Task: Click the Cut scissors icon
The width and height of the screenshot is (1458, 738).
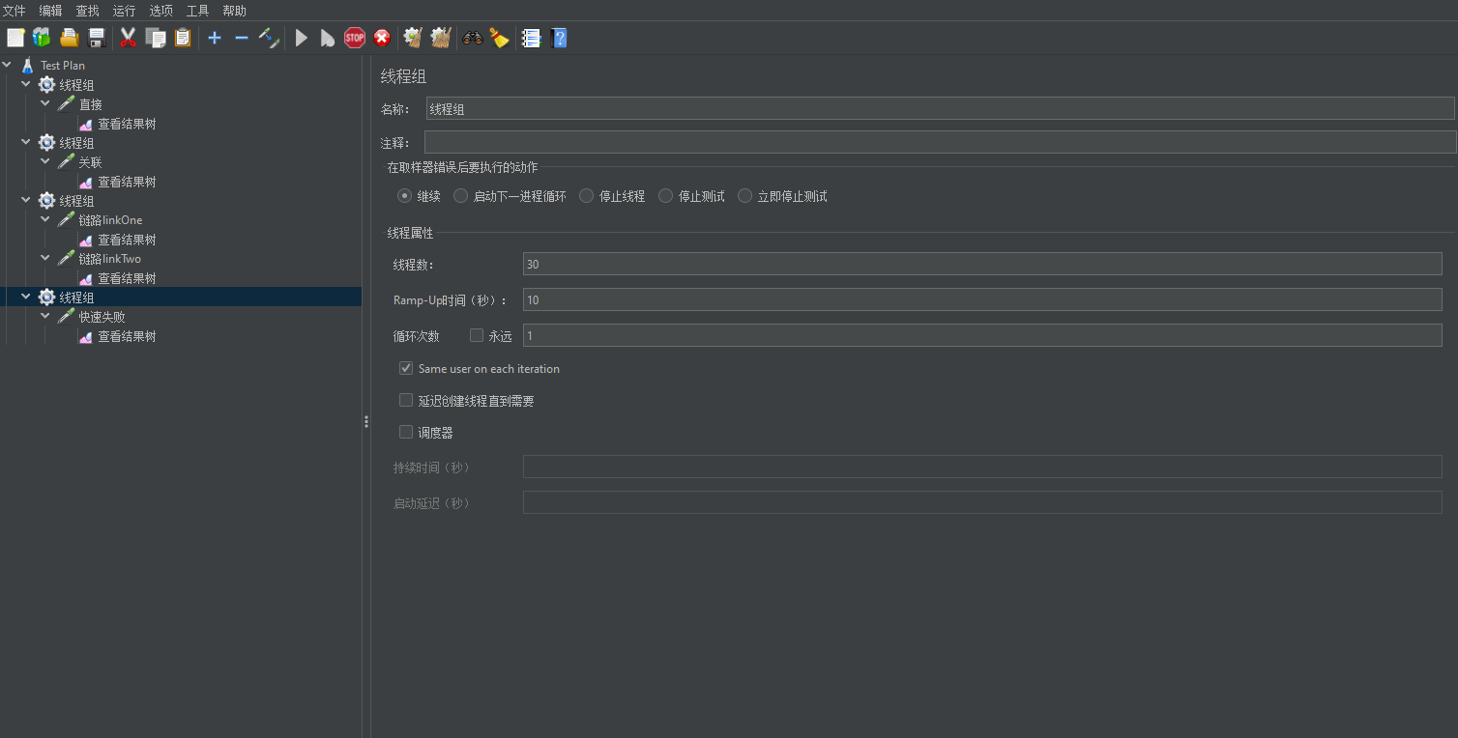Action: tap(128, 38)
